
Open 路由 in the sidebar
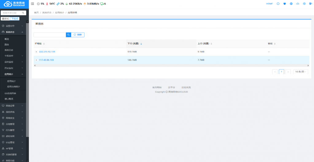click(x=7, y=44)
